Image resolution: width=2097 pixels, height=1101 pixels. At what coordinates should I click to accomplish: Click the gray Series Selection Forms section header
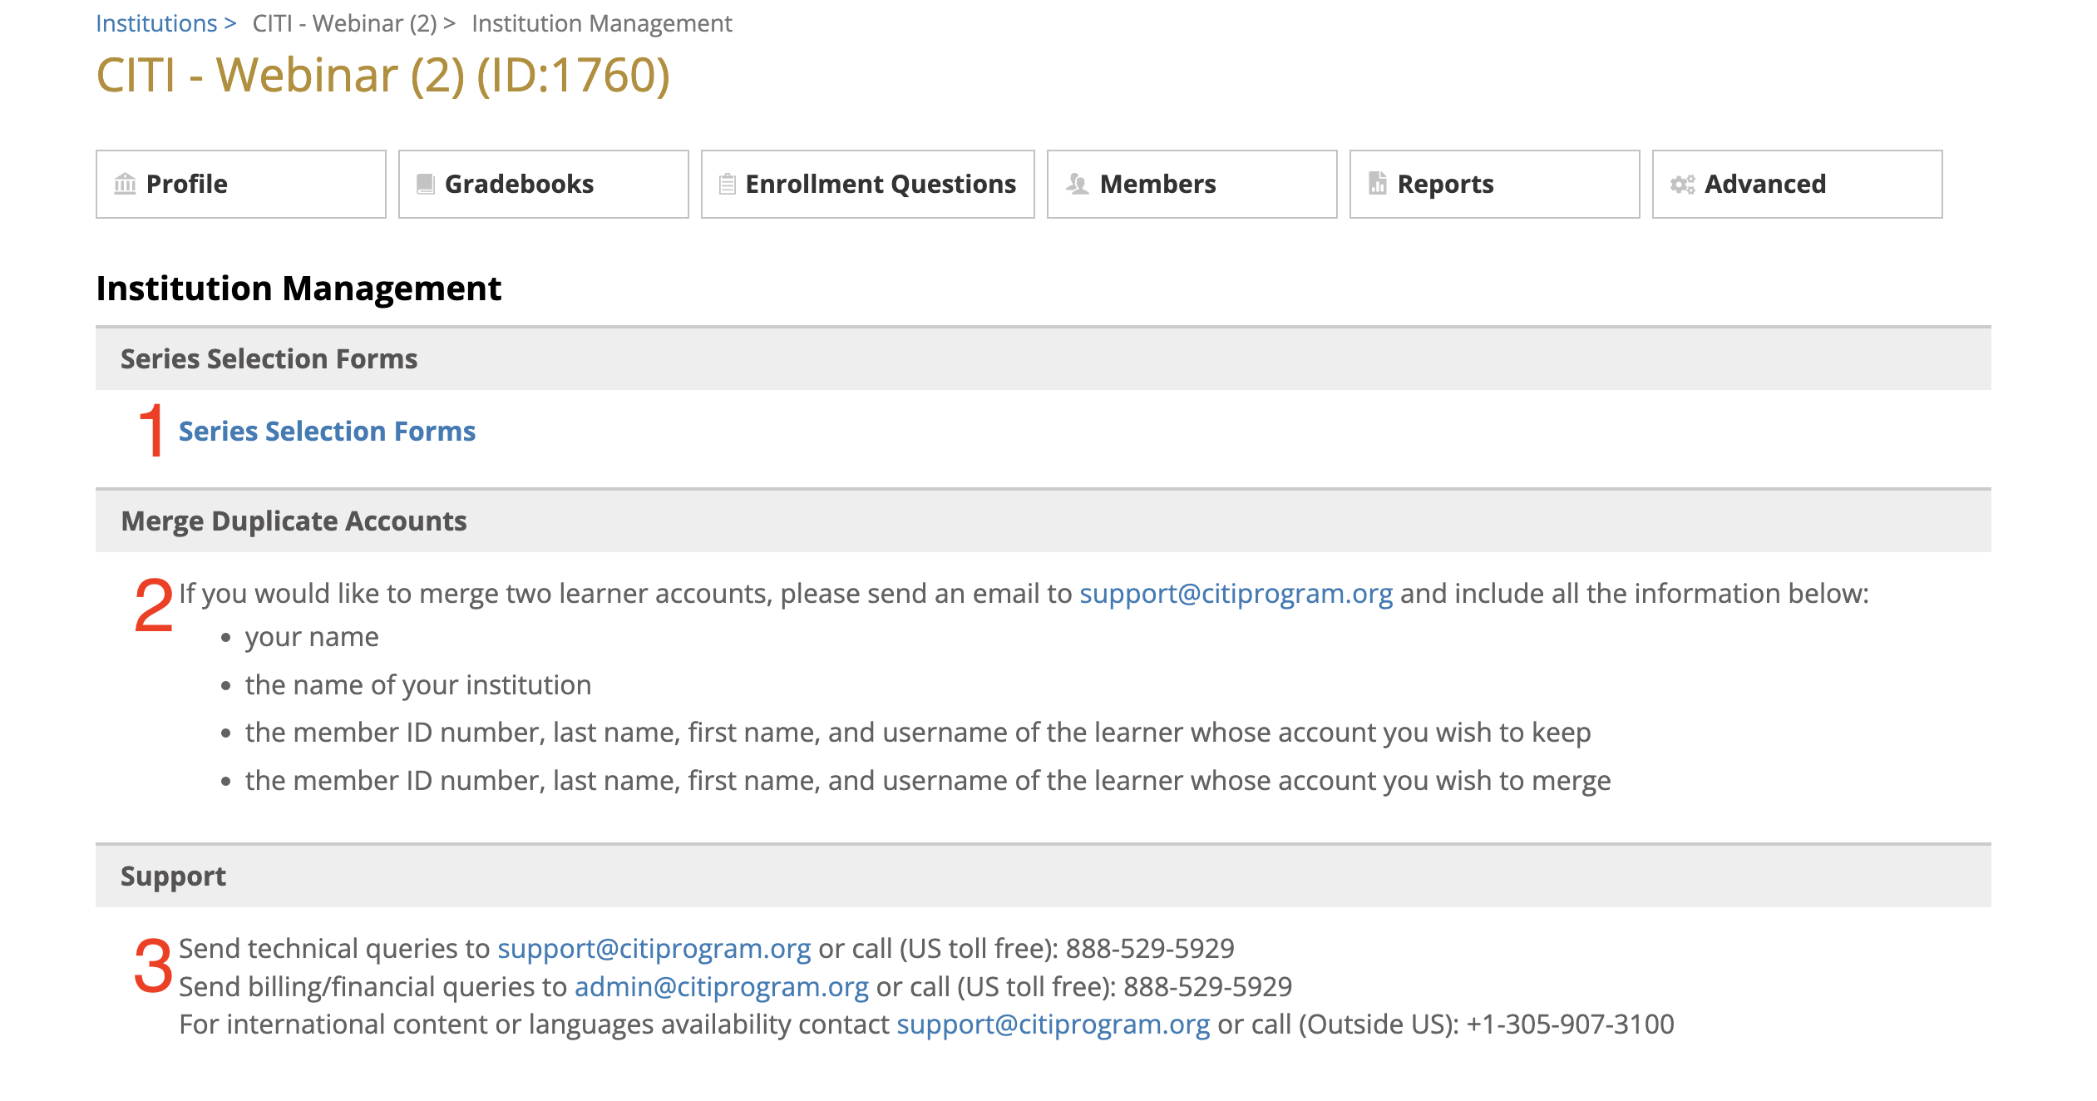pos(1044,358)
